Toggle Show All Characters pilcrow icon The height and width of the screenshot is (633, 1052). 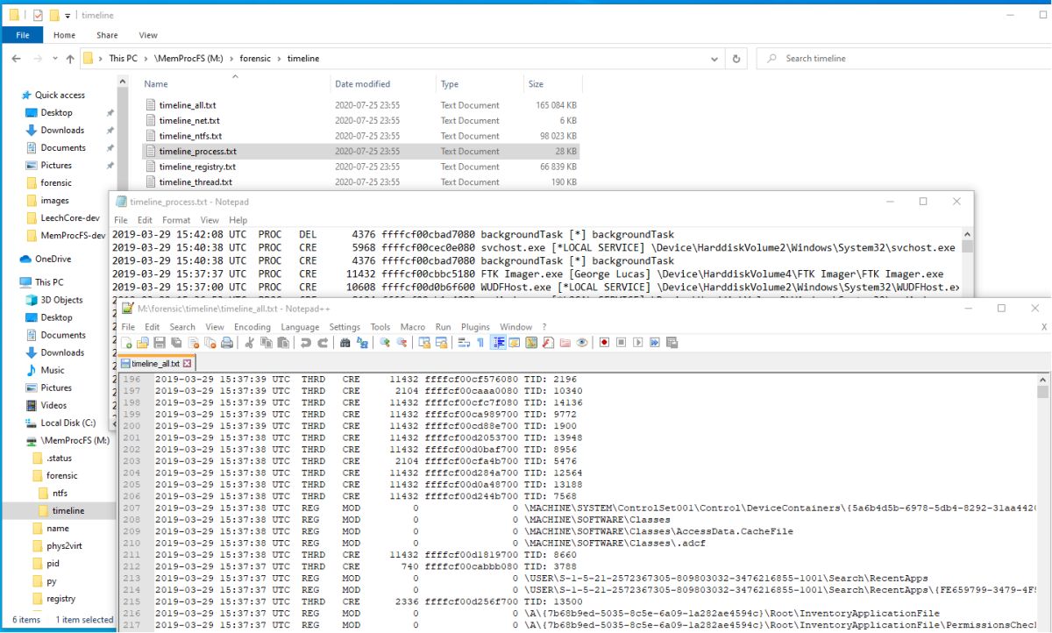pyautogui.click(x=480, y=342)
